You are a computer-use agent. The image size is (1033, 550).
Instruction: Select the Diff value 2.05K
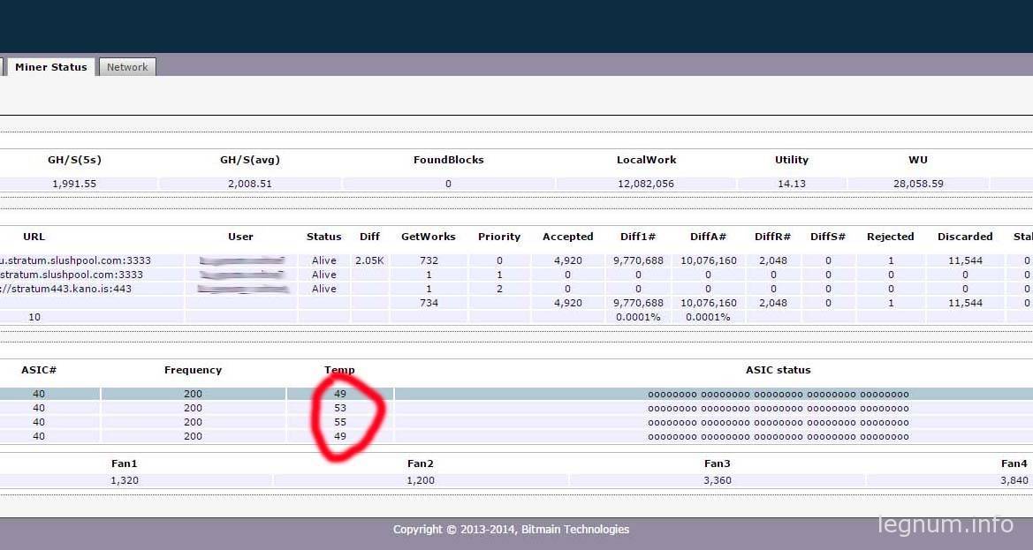[369, 260]
